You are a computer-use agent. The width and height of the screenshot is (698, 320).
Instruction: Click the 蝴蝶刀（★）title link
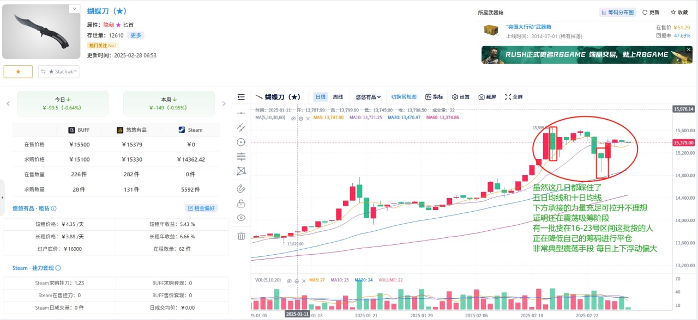(107, 11)
